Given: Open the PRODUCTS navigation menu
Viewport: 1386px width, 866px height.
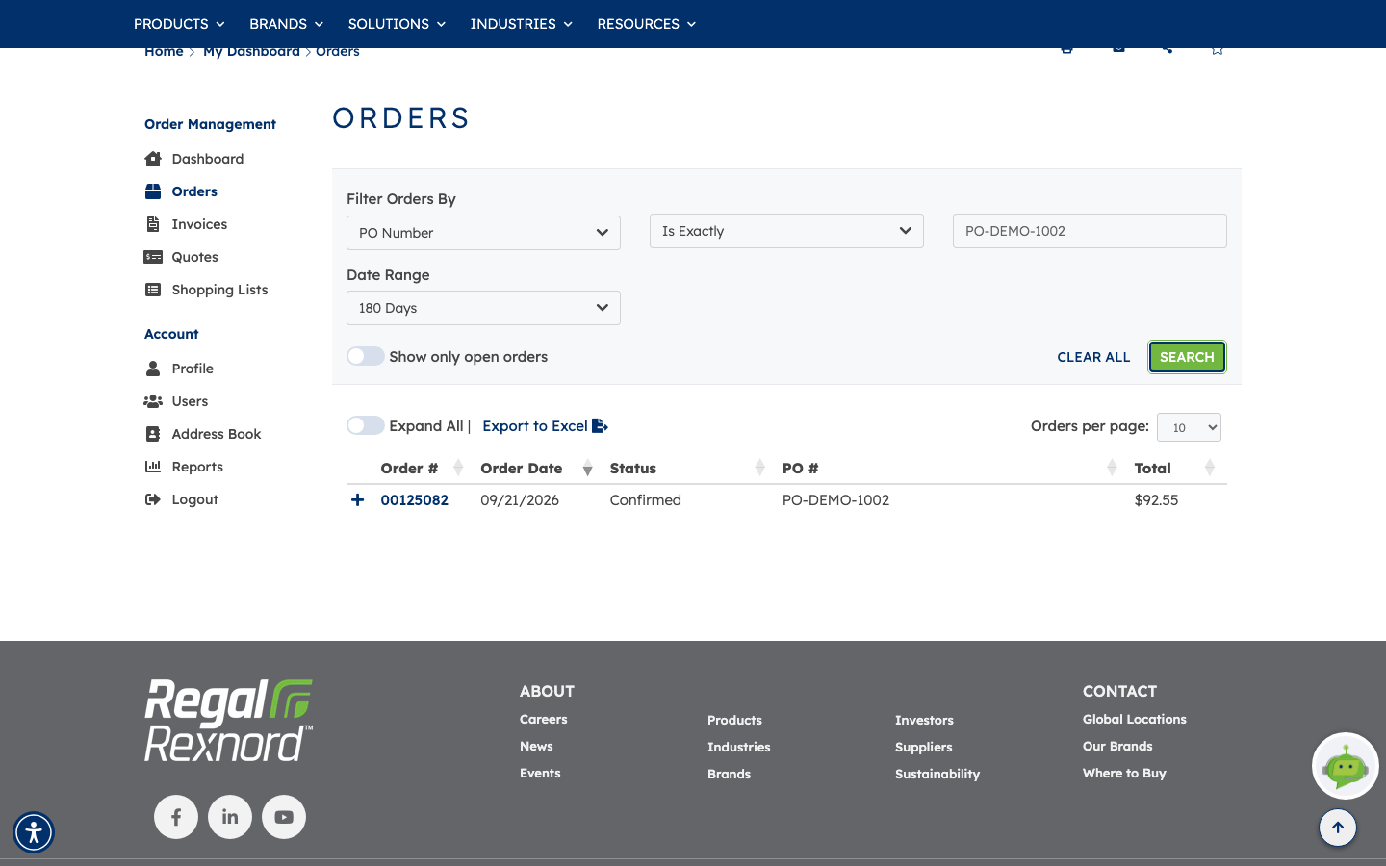Looking at the screenshot, I should pos(179,24).
